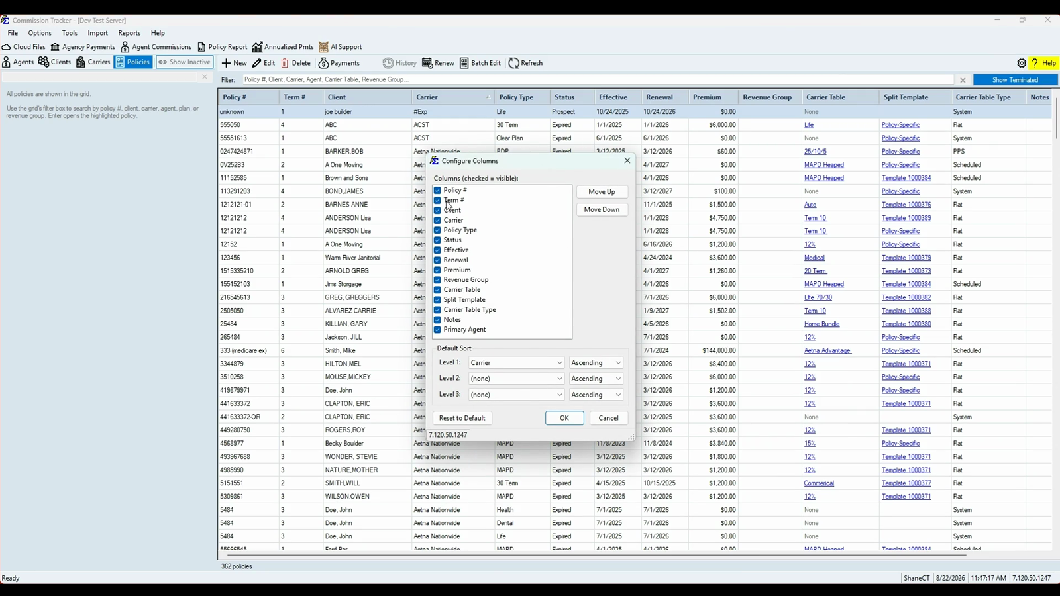Viewport: 1060px width, 596px height.
Task: Close the Configure Columns dialog
Action: coord(627,160)
